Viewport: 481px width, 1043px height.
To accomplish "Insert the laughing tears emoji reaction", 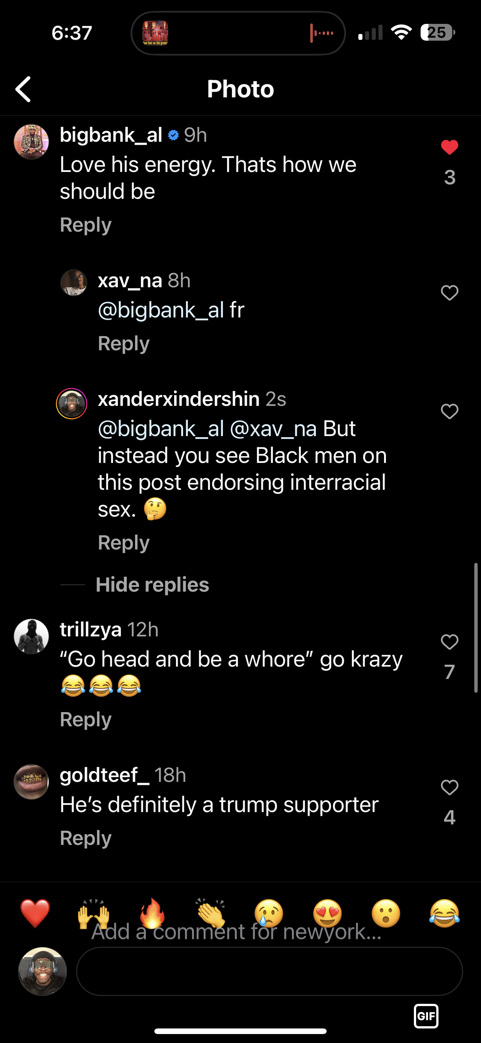I will (x=444, y=913).
